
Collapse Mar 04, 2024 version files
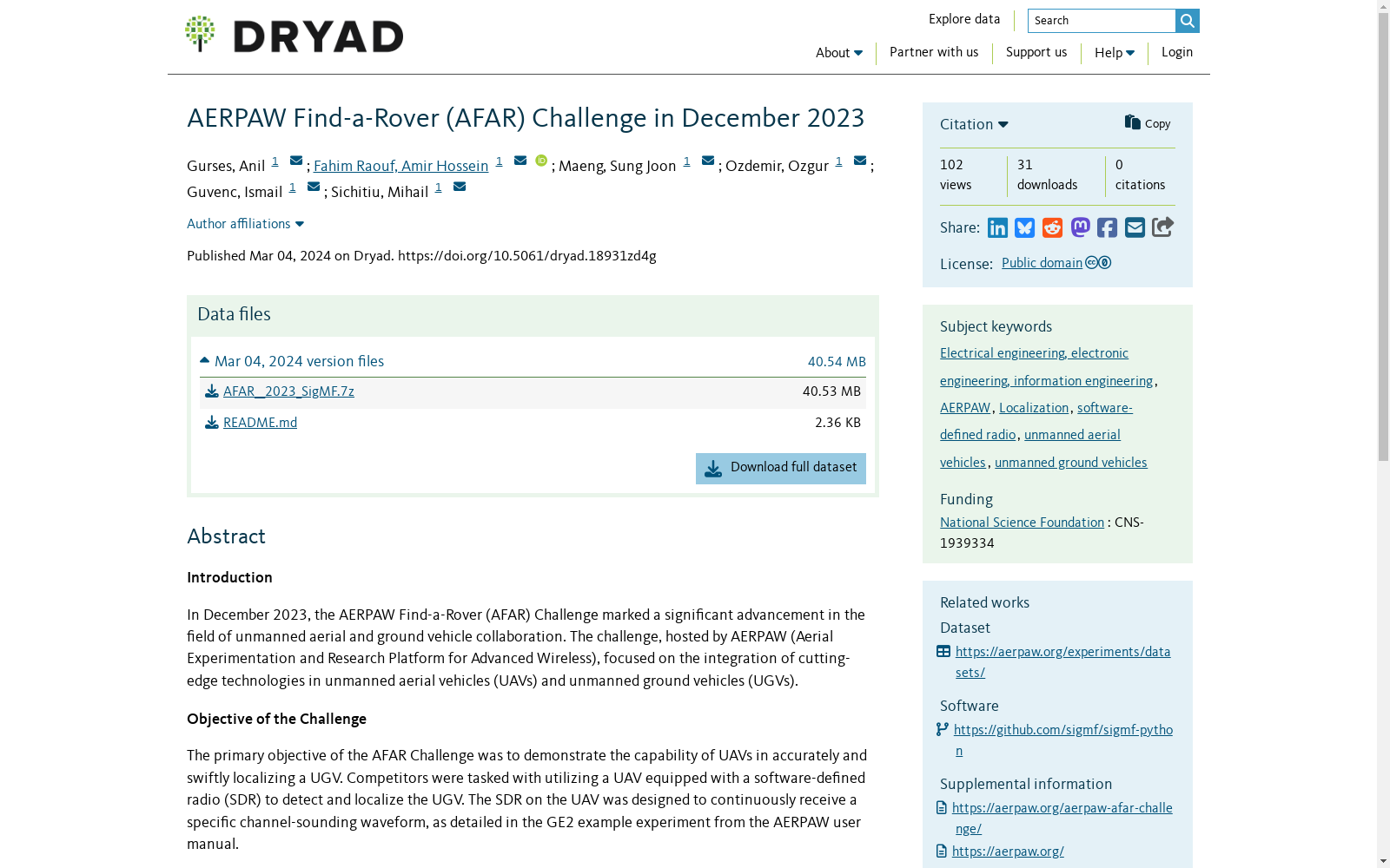pos(292,361)
